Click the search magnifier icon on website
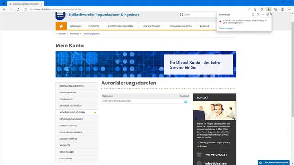The width and height of the screenshot is (294, 165). click(x=181, y=14)
